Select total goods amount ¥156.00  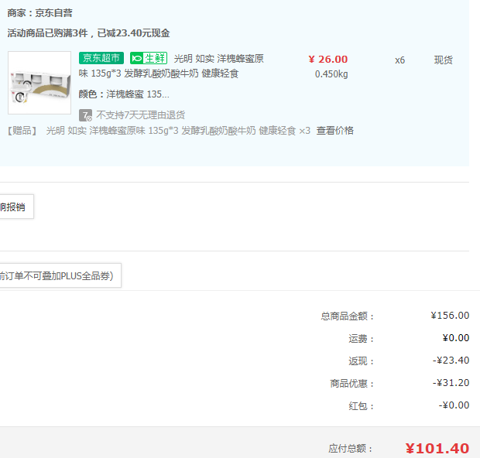(450, 315)
